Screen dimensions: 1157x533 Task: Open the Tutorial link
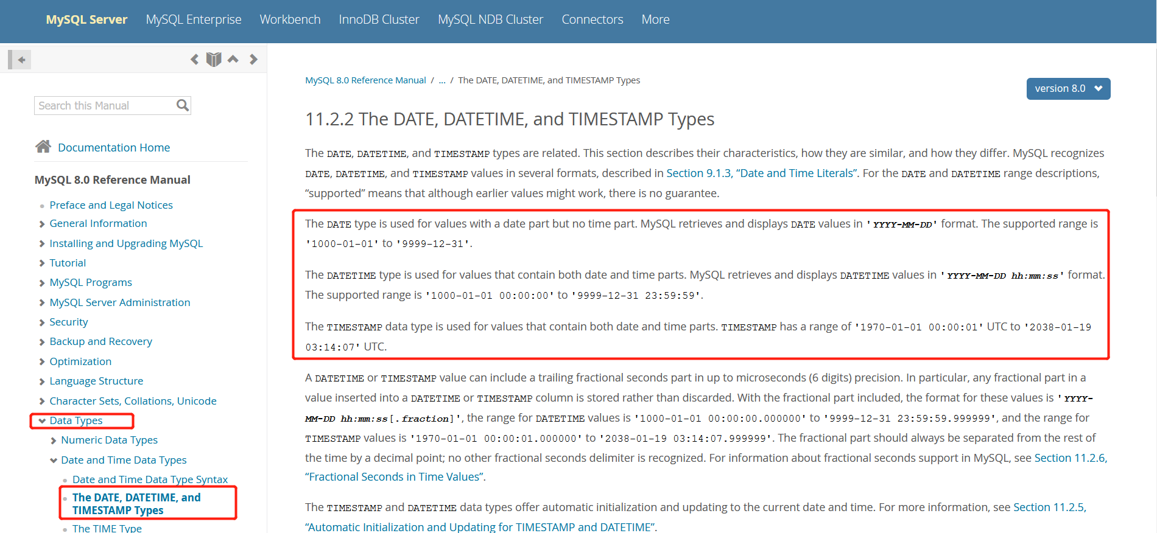point(68,263)
